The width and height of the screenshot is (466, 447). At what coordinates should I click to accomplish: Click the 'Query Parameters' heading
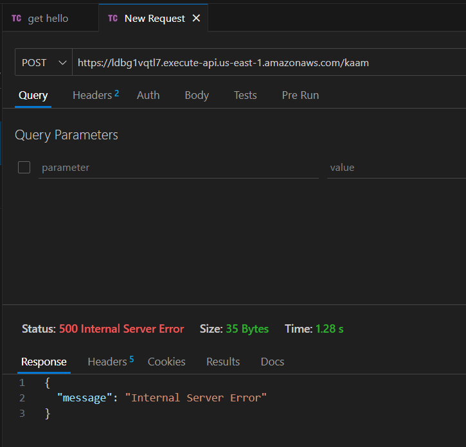[x=67, y=135]
